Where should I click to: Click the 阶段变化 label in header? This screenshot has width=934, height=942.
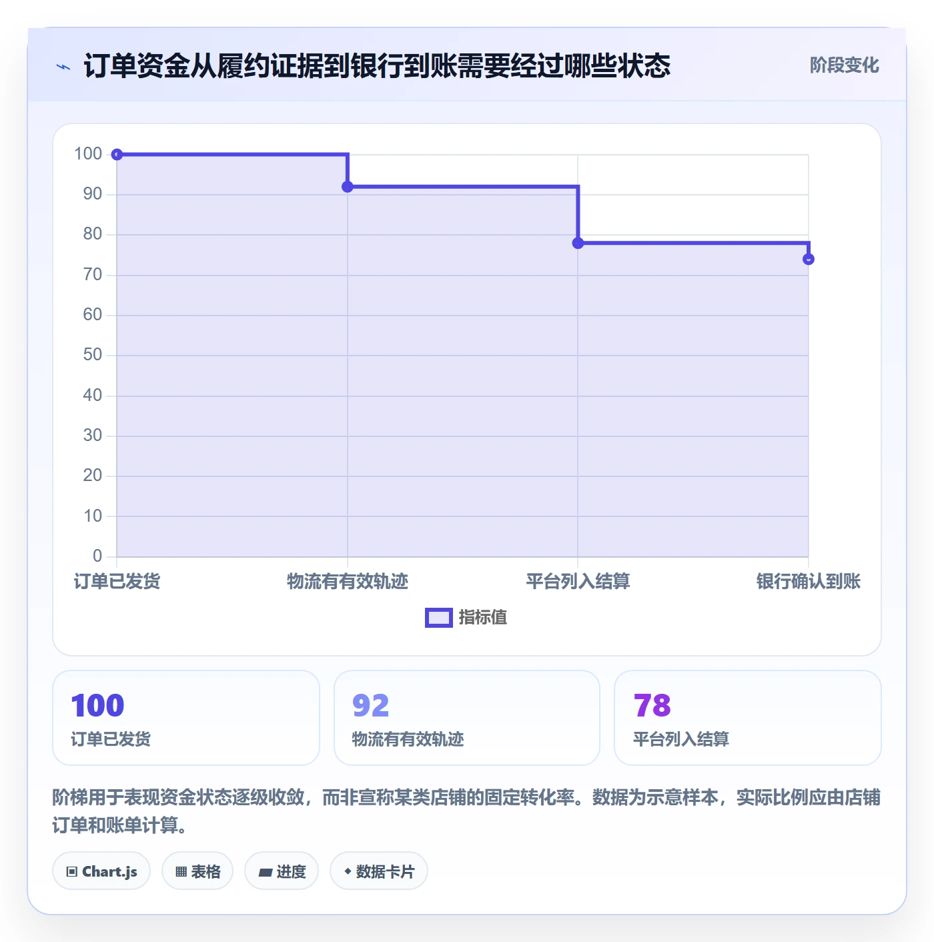[x=844, y=65]
